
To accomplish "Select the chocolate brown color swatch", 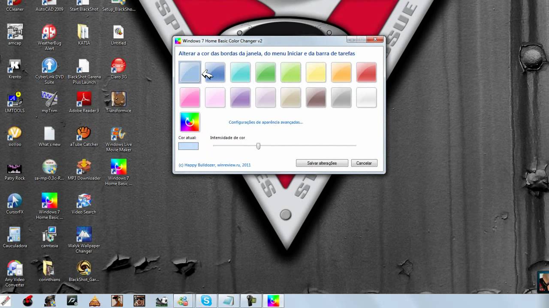I will coord(316,98).
